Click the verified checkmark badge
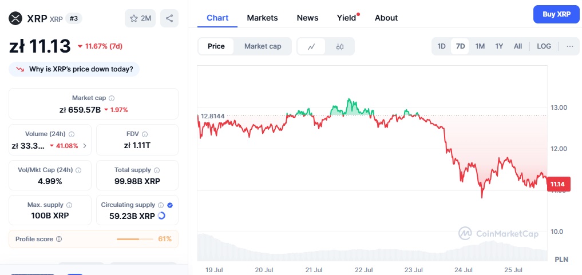Image resolution: width=582 pixels, height=275 pixels. click(170, 205)
